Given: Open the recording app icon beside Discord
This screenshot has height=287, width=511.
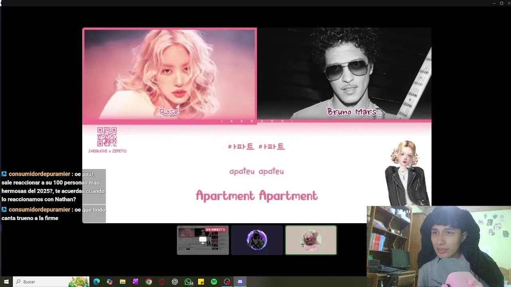Looking at the screenshot, I should click(x=227, y=282).
